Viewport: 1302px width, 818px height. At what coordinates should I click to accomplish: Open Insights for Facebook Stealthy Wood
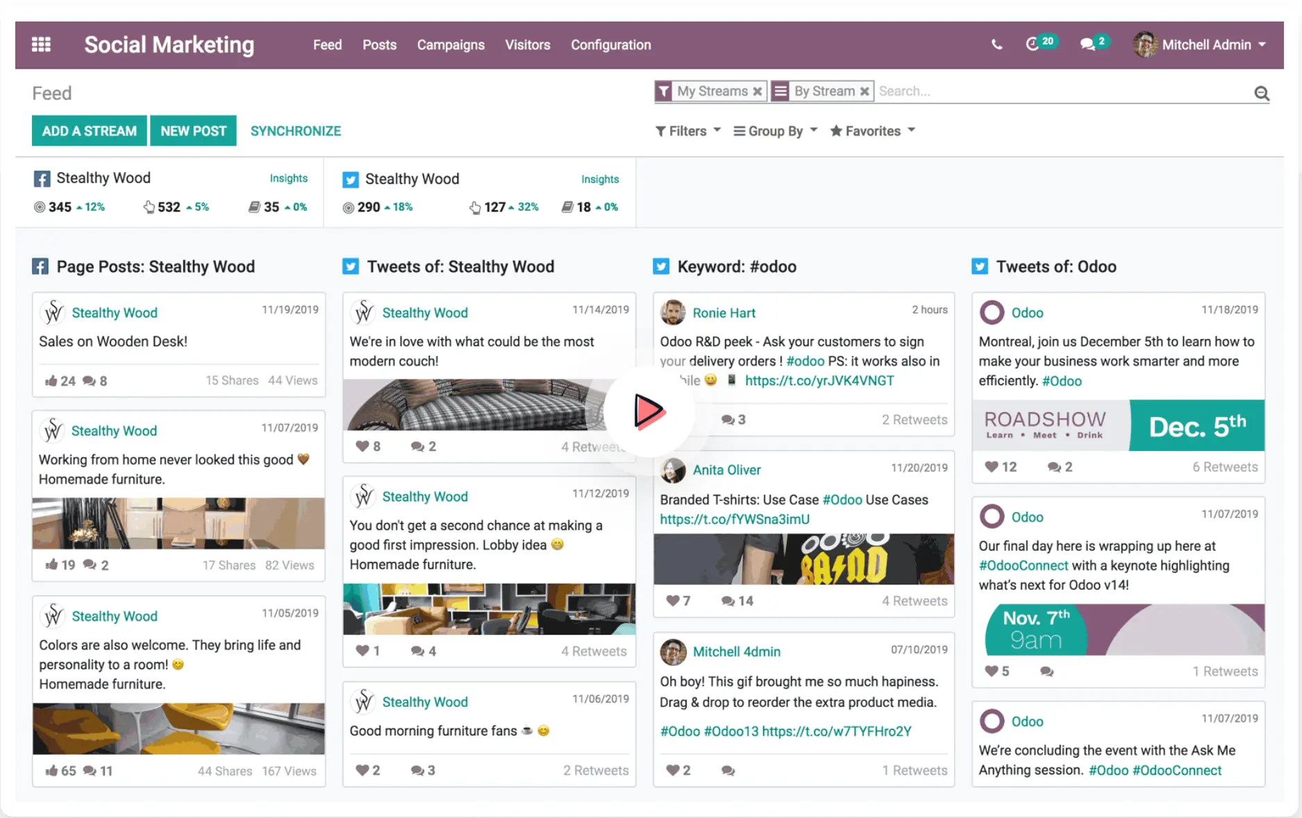pos(289,178)
